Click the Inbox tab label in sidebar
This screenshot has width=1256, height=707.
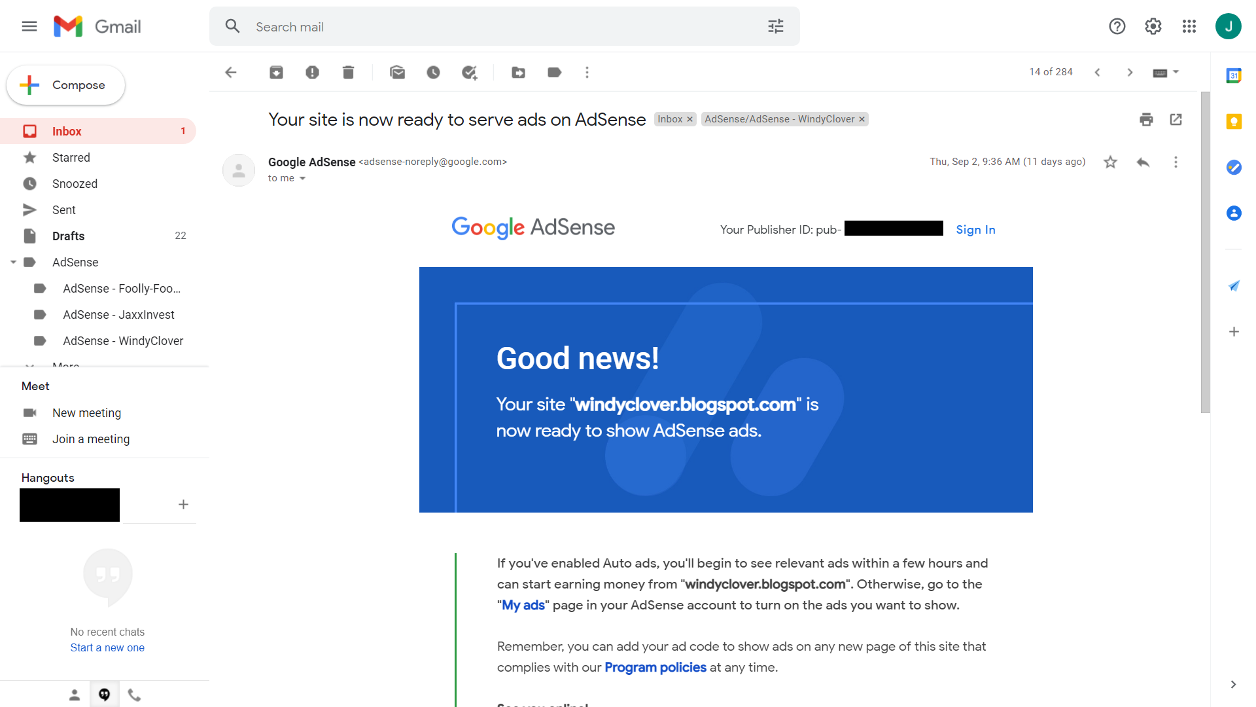point(67,131)
